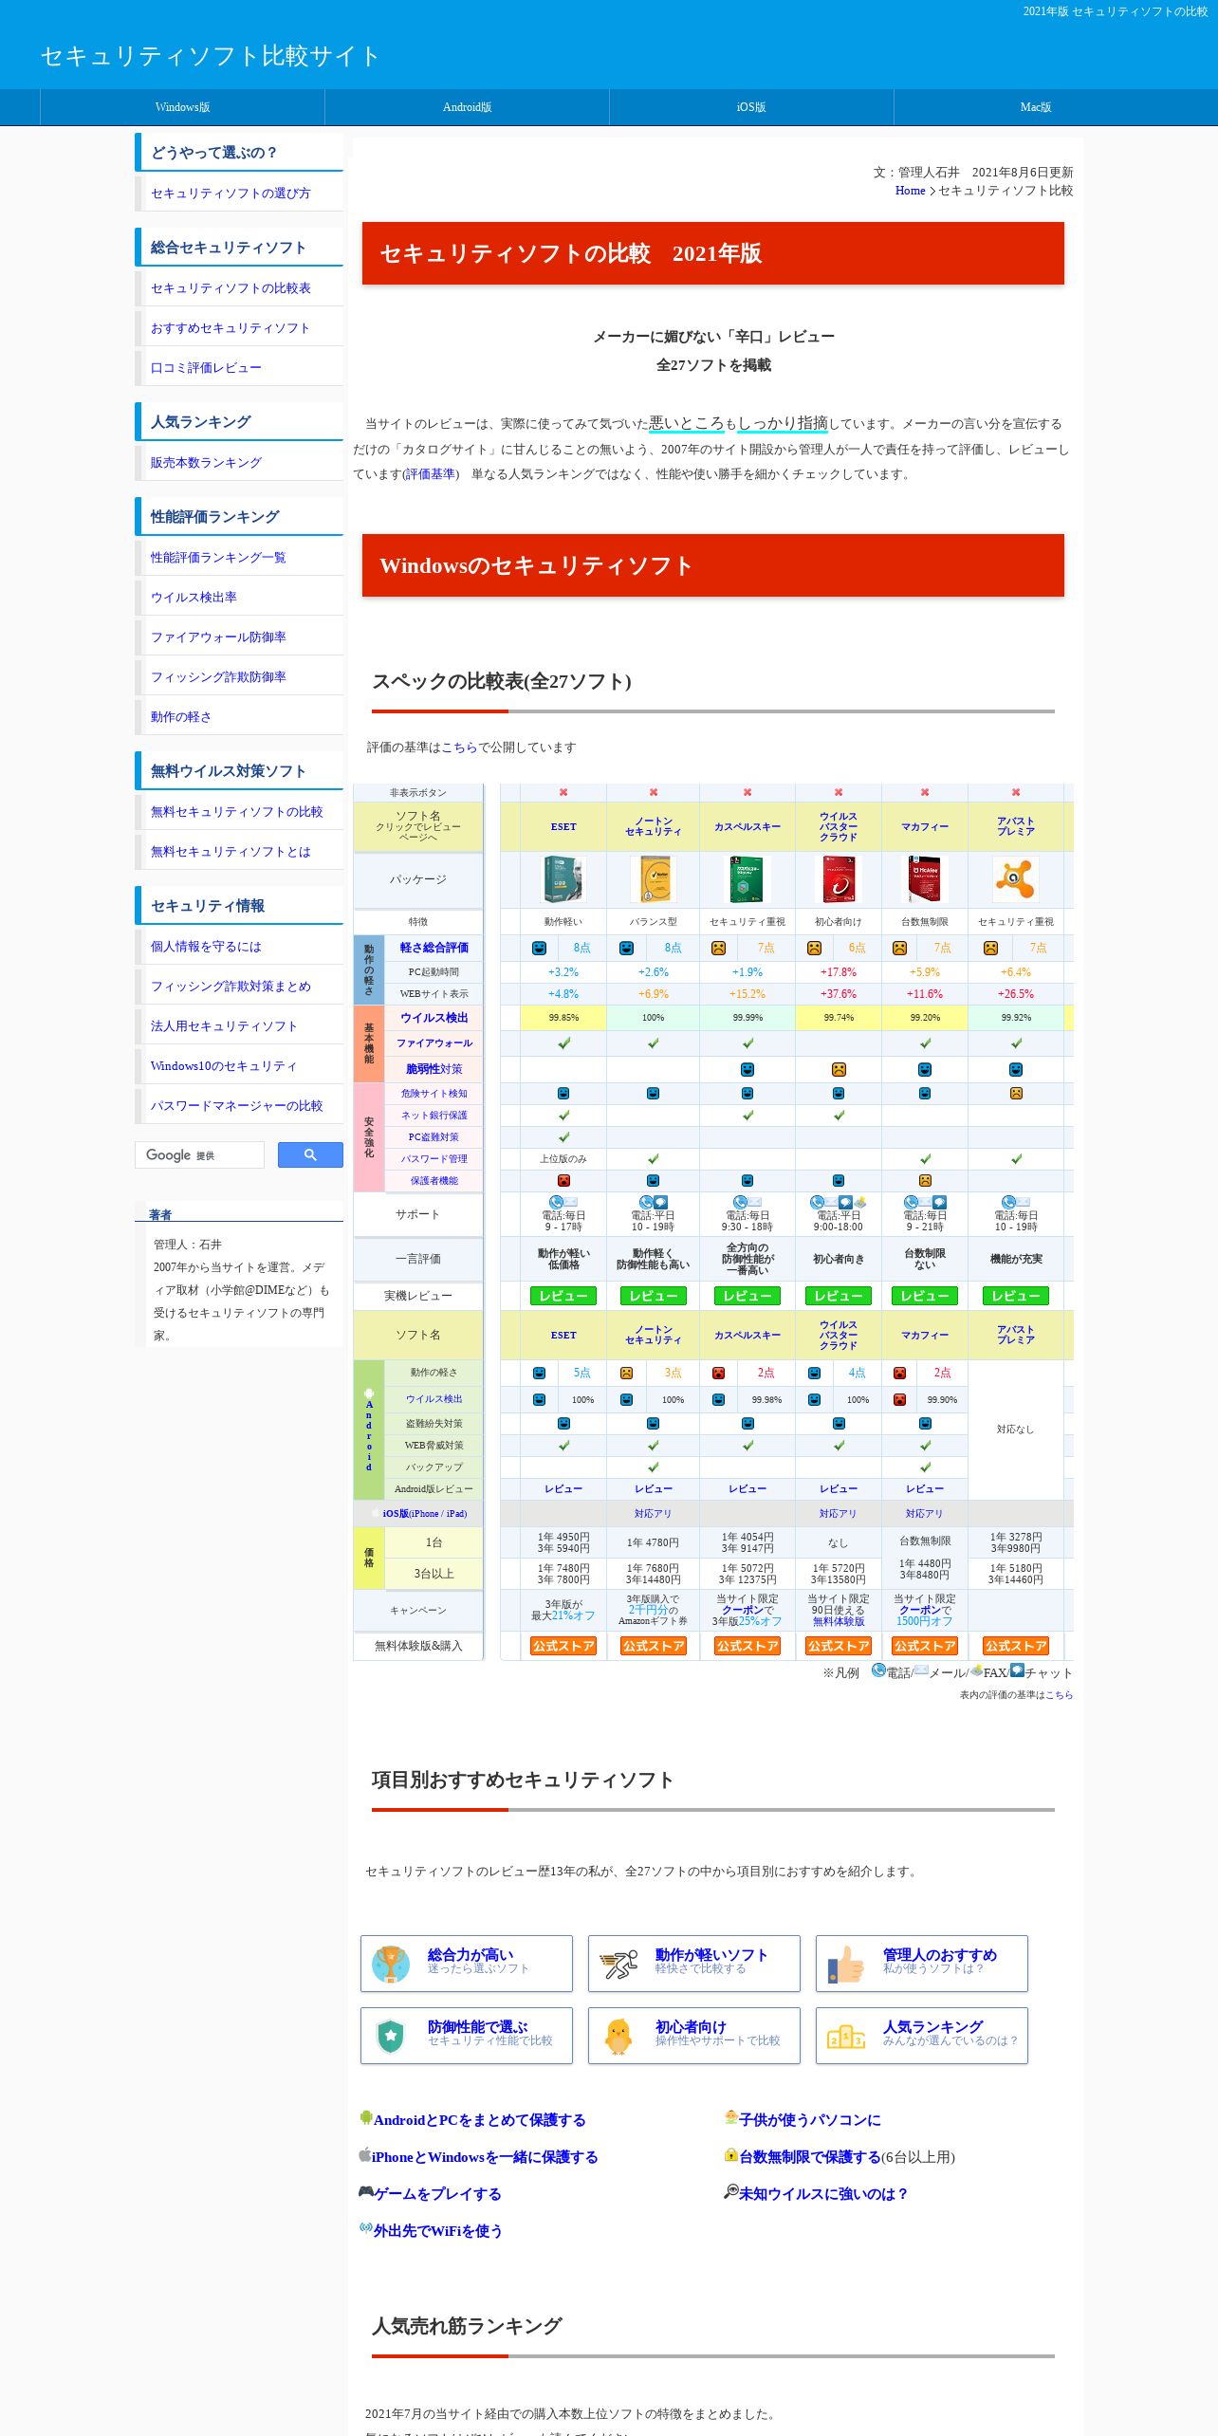Click the +37.6% WEBサイト表示 value
Image resolution: width=1218 pixels, height=2436 pixels.
(839, 994)
